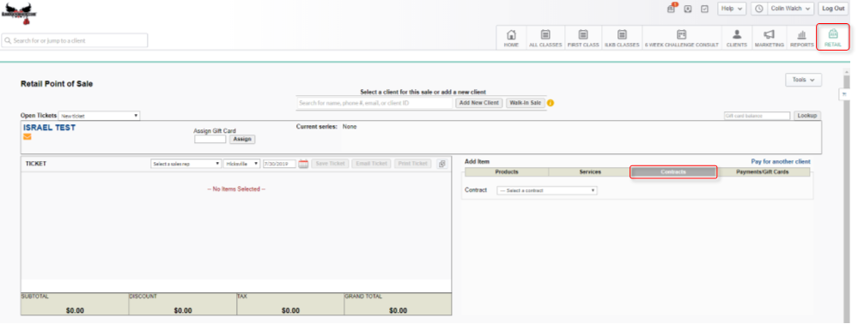This screenshot has height=324, width=858.
Task: Open the ISRAEL TEST client link
Action: 49,128
